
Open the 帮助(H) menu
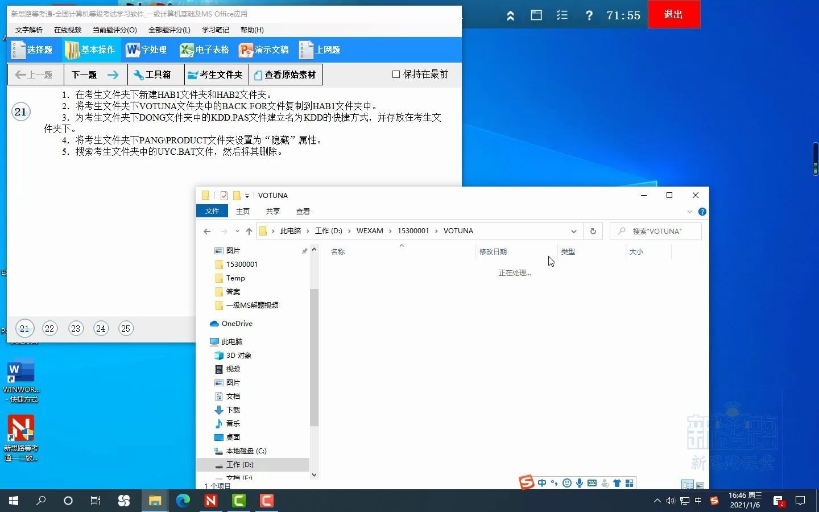pos(252,30)
